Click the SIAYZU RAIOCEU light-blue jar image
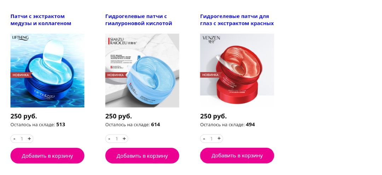 (142, 71)
